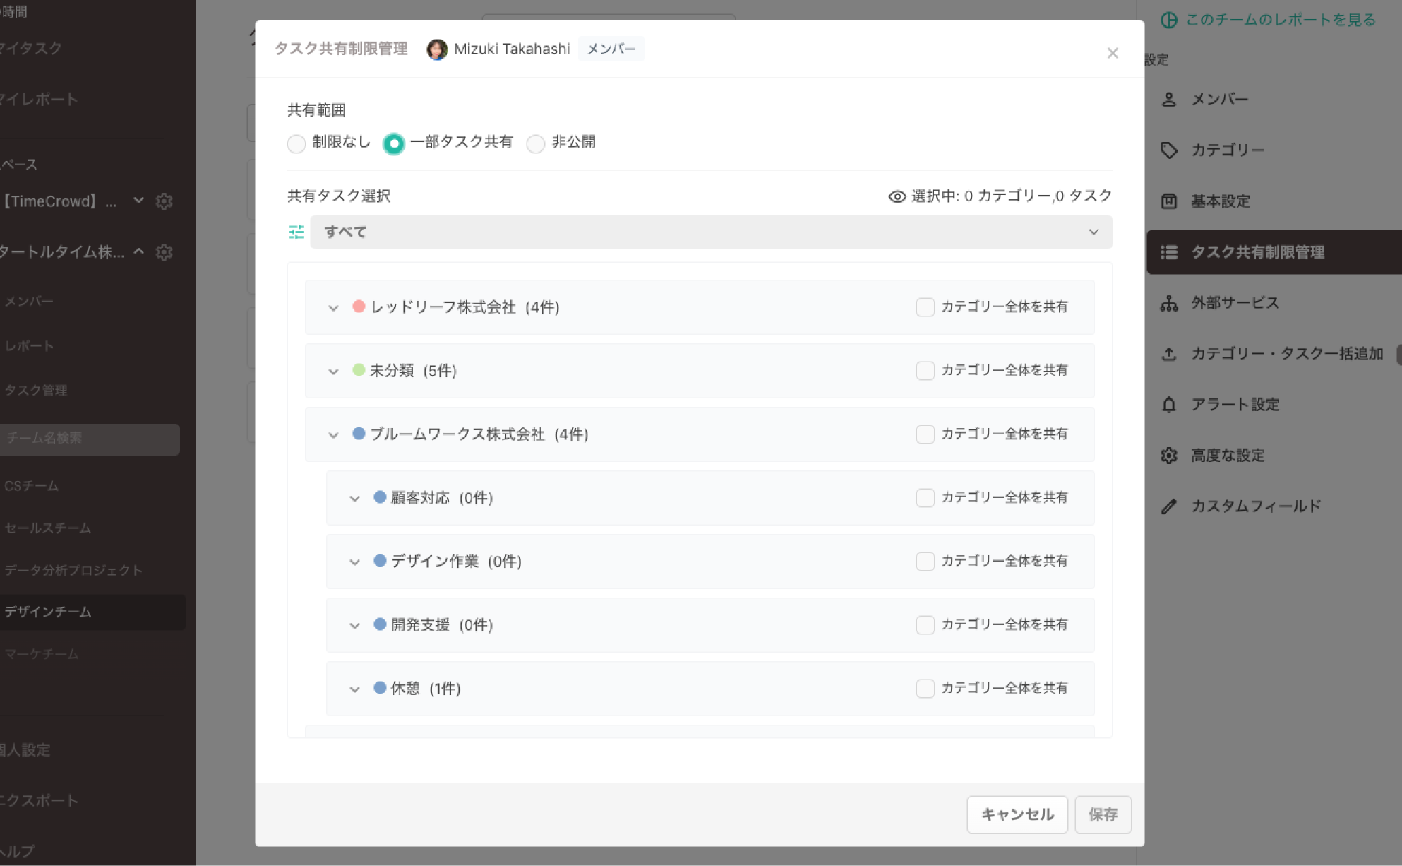Click the カスタムフィールド pencil icon
Viewport: 1402px width, 866px height.
pyautogui.click(x=1169, y=506)
